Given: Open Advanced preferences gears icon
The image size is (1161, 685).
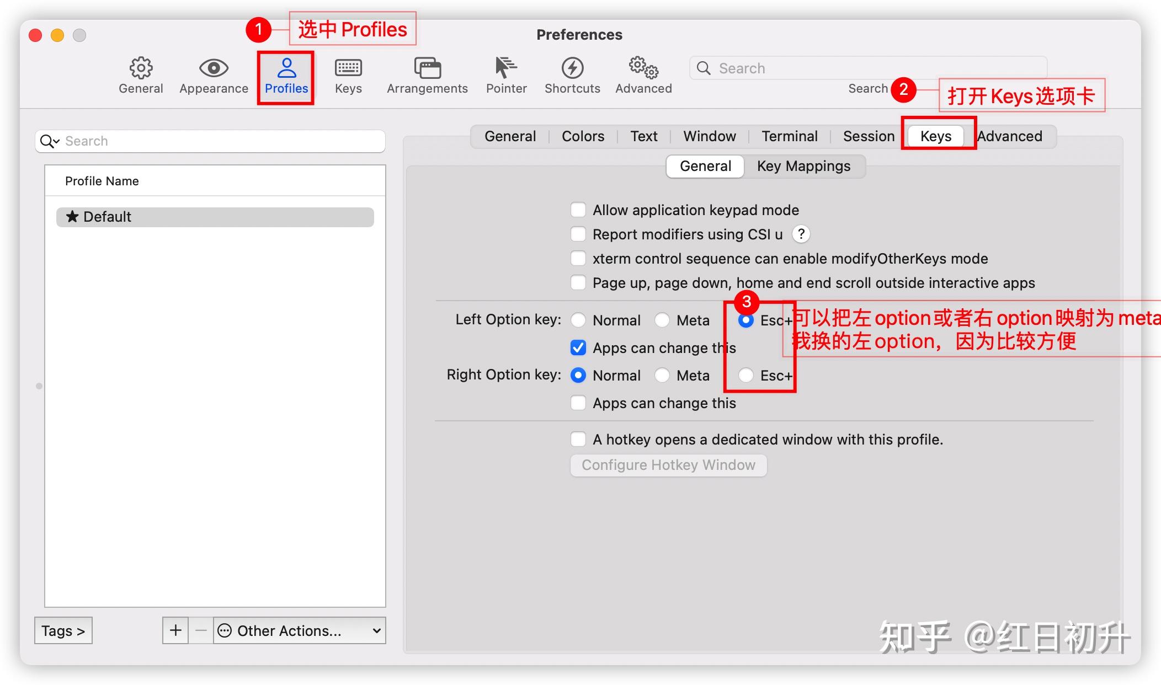Looking at the screenshot, I should pyautogui.click(x=643, y=68).
